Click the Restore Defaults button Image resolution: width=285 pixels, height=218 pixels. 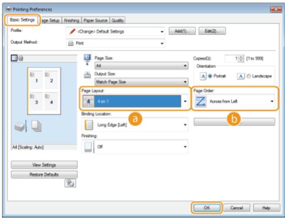pyautogui.click(x=44, y=175)
